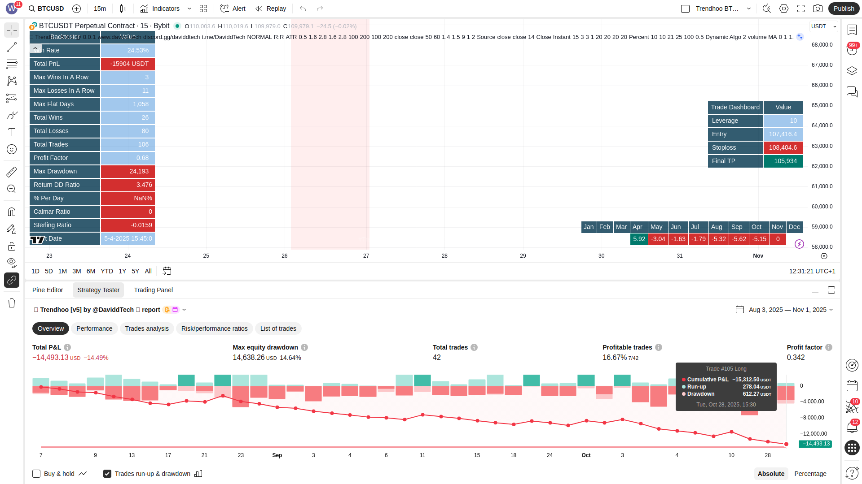Open the chart fullscreen mode icon
862x484 pixels.
[x=801, y=9]
